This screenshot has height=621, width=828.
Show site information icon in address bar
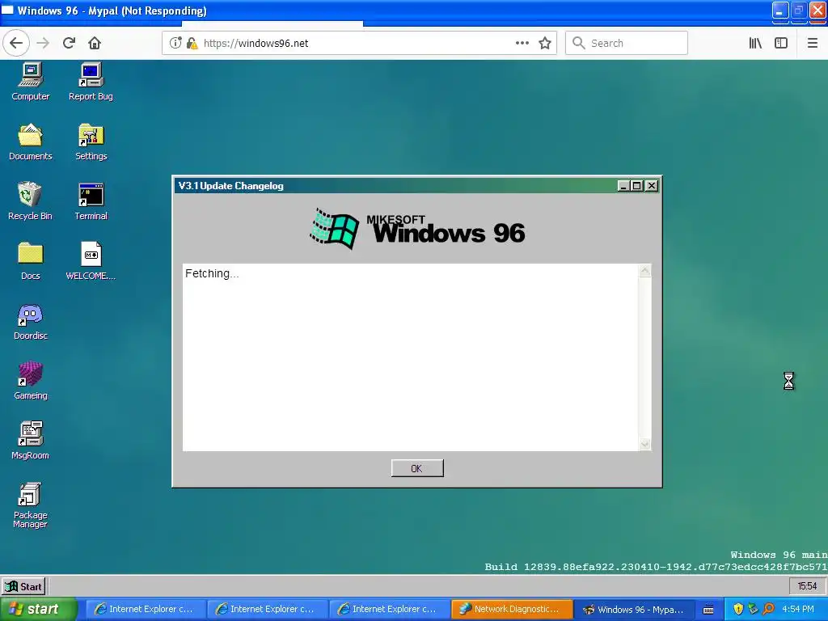coord(175,43)
